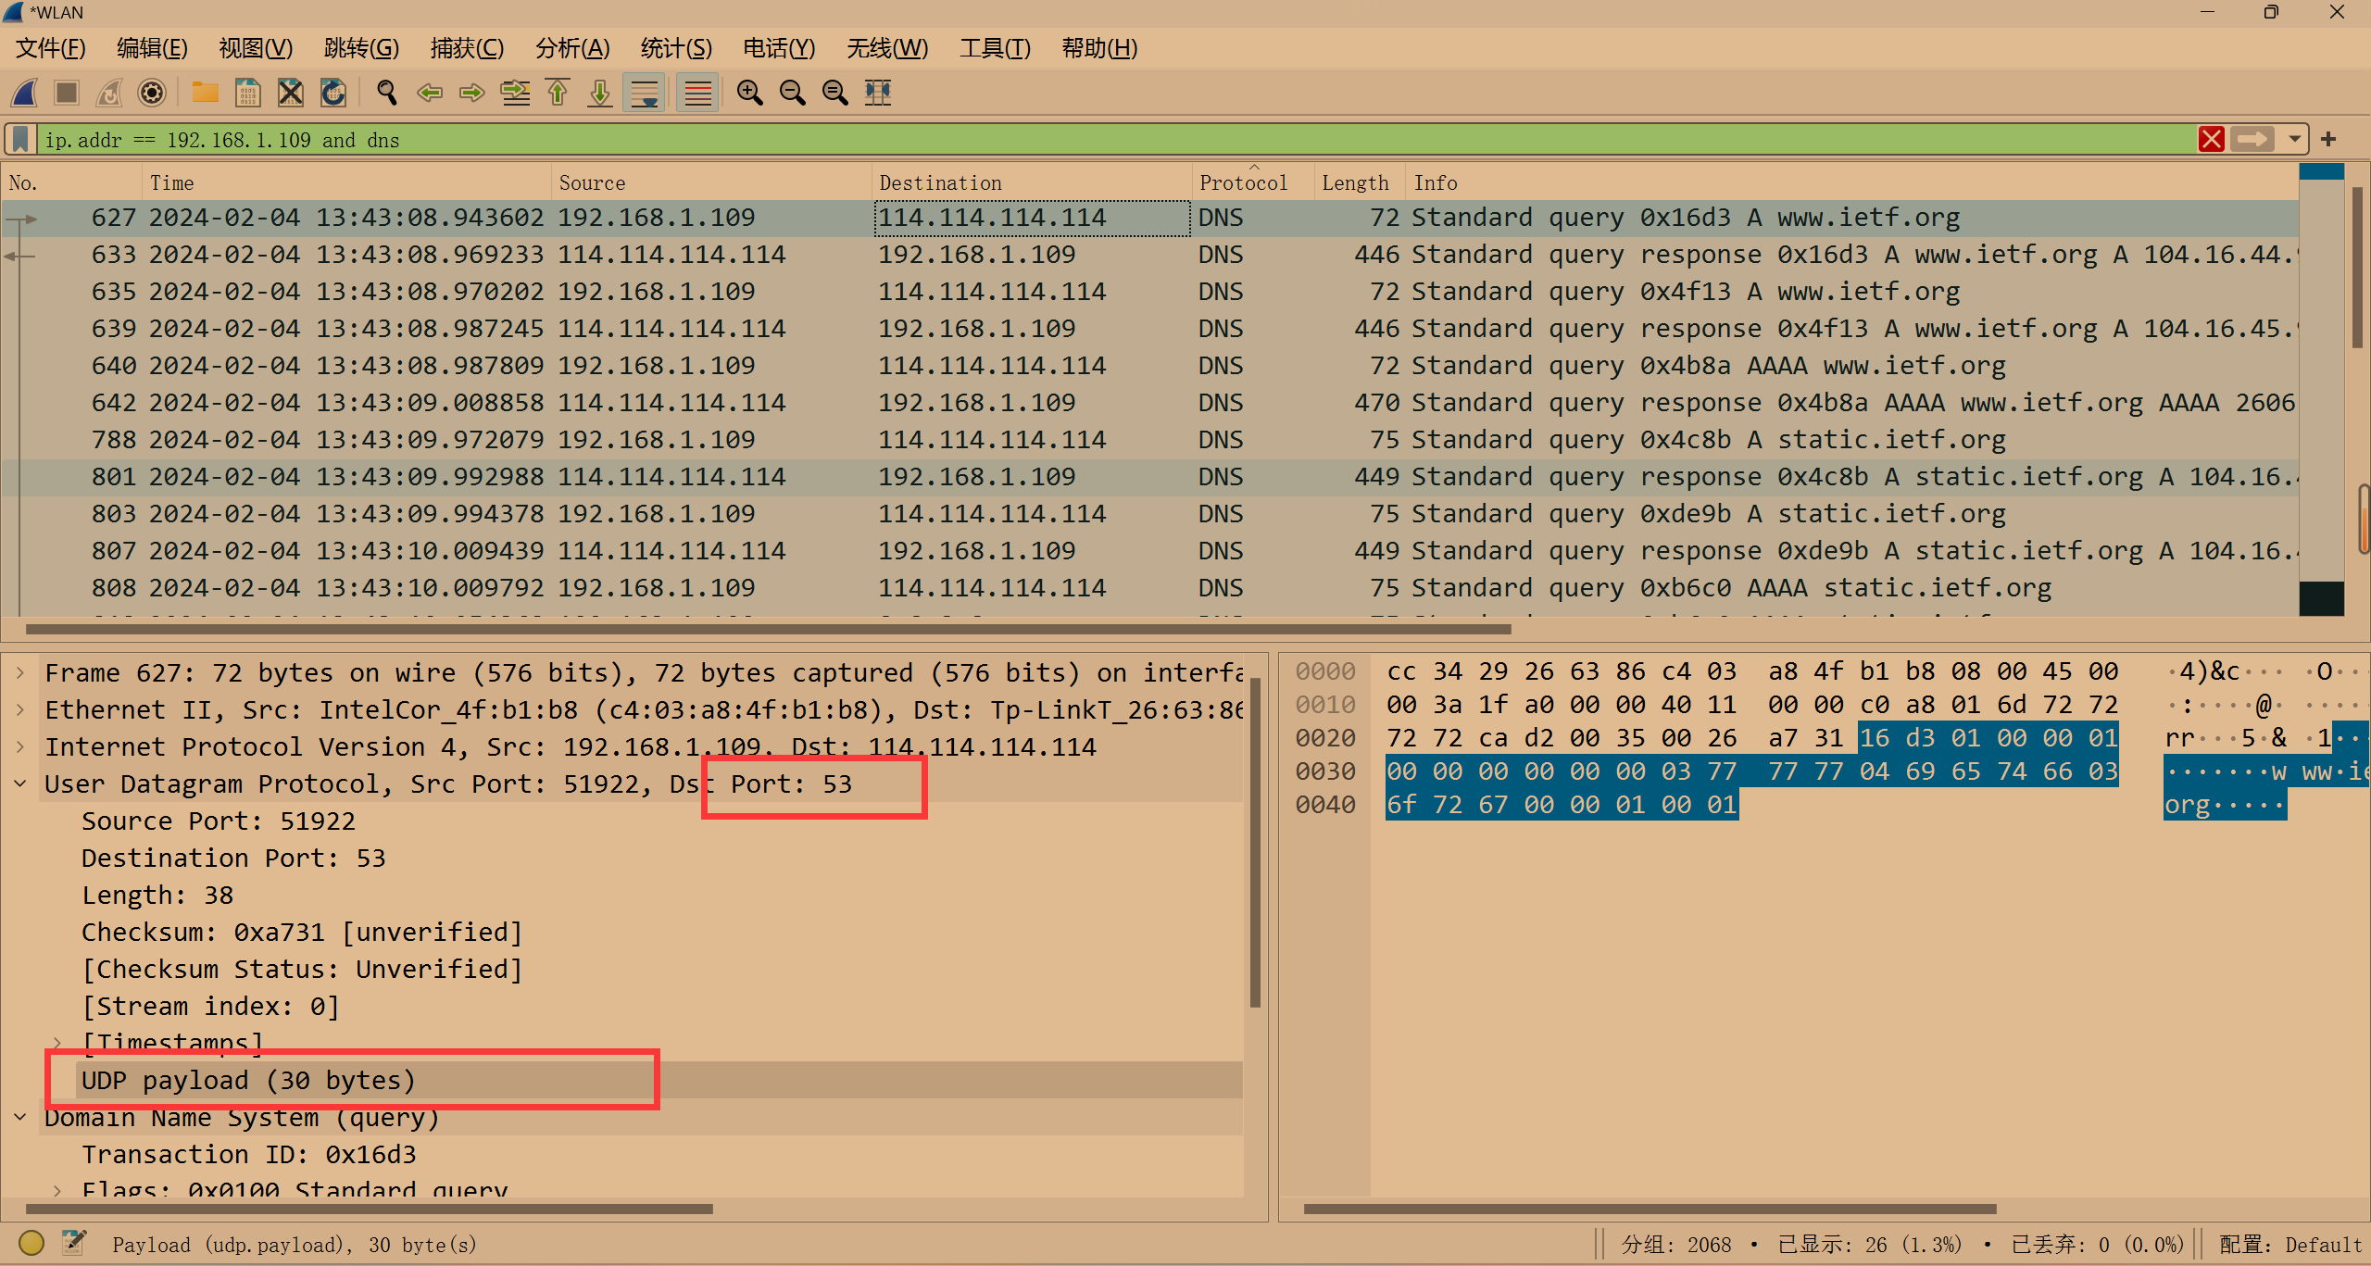Screen dimensions: 2371x1266
Task: Select the Checksum: 0xa731 field
Action: pyautogui.click(x=302, y=932)
